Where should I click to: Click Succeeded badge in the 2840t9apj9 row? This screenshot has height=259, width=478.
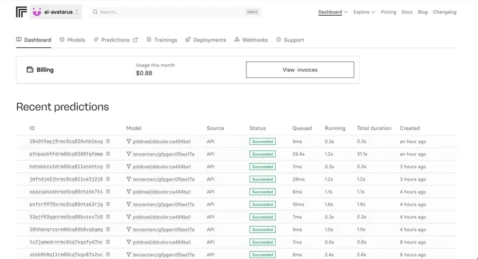tap(262, 141)
